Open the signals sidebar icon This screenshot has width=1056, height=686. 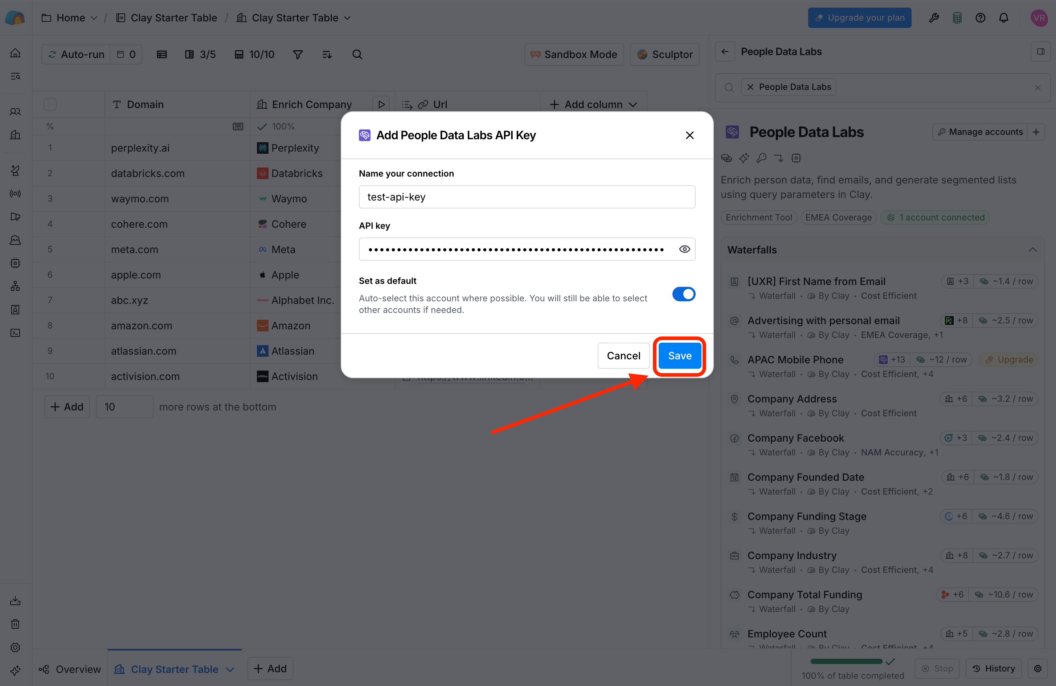(x=16, y=194)
